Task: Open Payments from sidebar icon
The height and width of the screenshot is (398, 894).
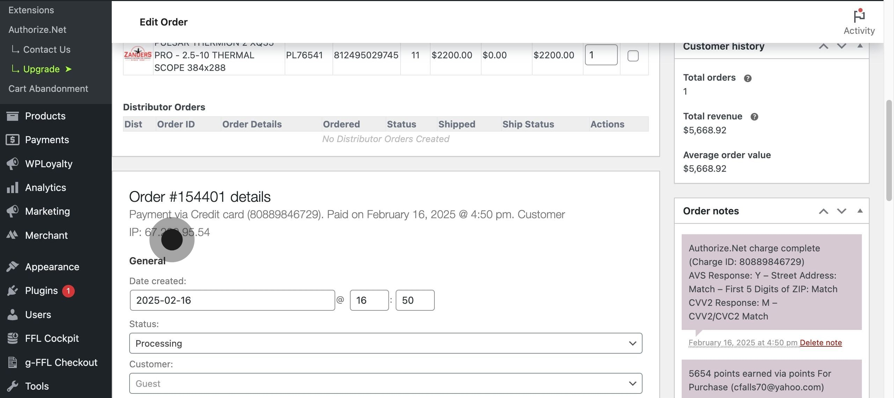Action: coord(13,140)
